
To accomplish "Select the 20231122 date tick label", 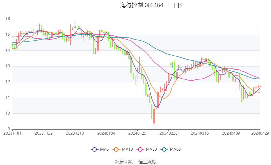I will tap(44, 133).
